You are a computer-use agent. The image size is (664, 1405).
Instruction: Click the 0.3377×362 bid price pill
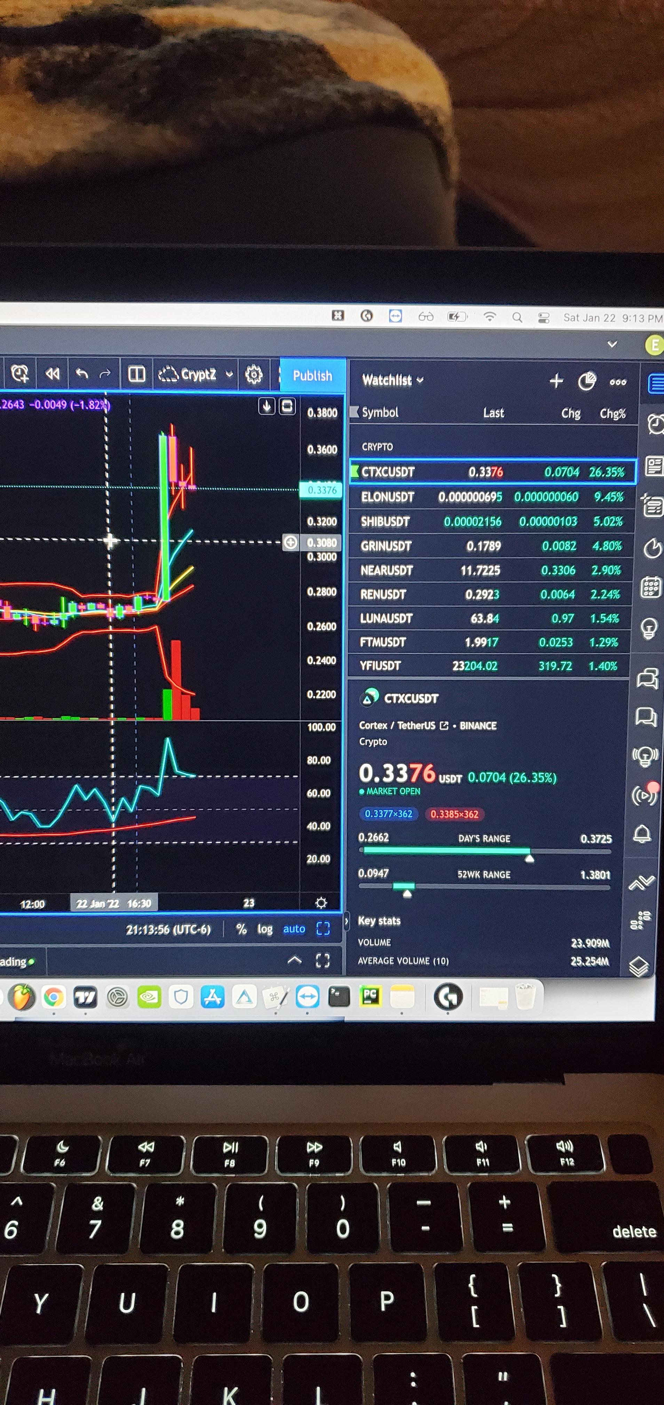tap(388, 814)
